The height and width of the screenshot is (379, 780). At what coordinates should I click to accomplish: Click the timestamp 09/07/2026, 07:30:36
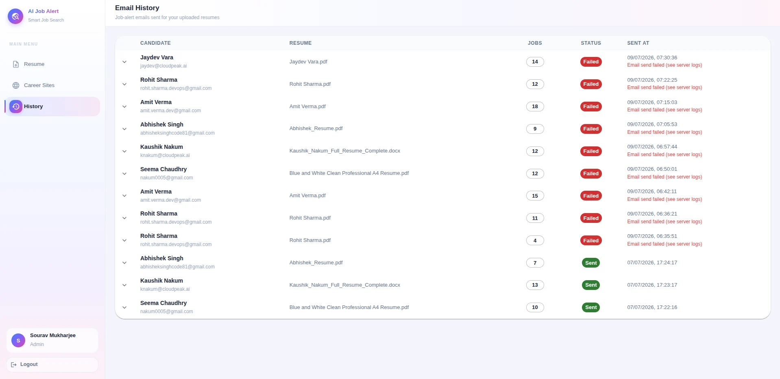pyautogui.click(x=652, y=58)
